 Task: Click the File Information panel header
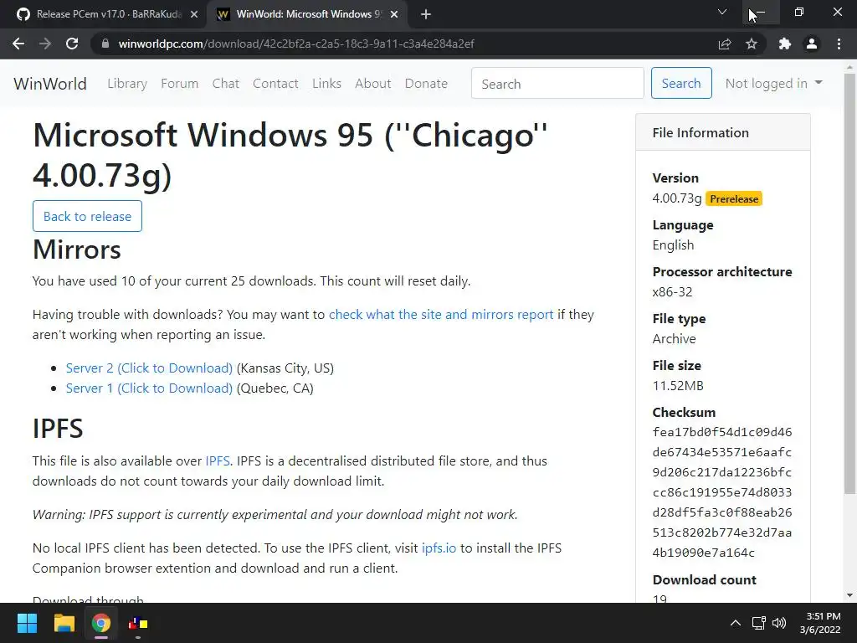tap(722, 132)
